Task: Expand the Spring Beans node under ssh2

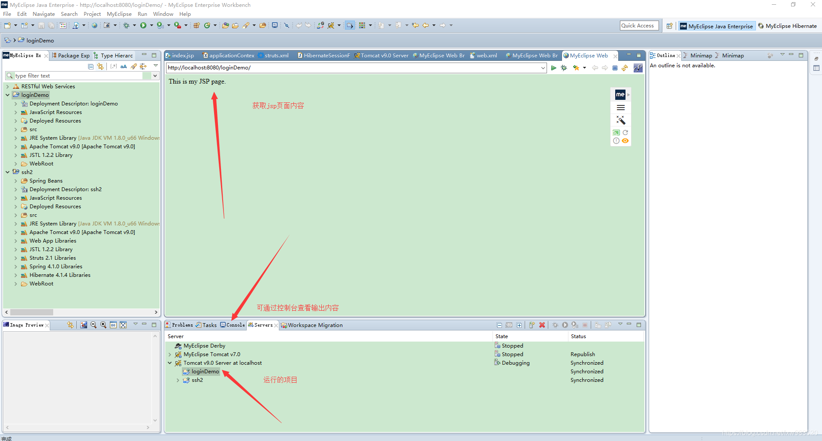Action: pos(16,181)
